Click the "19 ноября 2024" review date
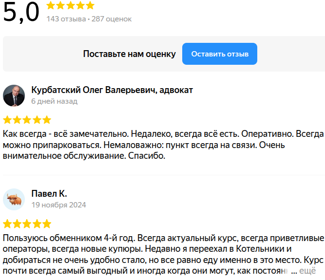This screenshot has width=325, height=280. [x=58, y=205]
